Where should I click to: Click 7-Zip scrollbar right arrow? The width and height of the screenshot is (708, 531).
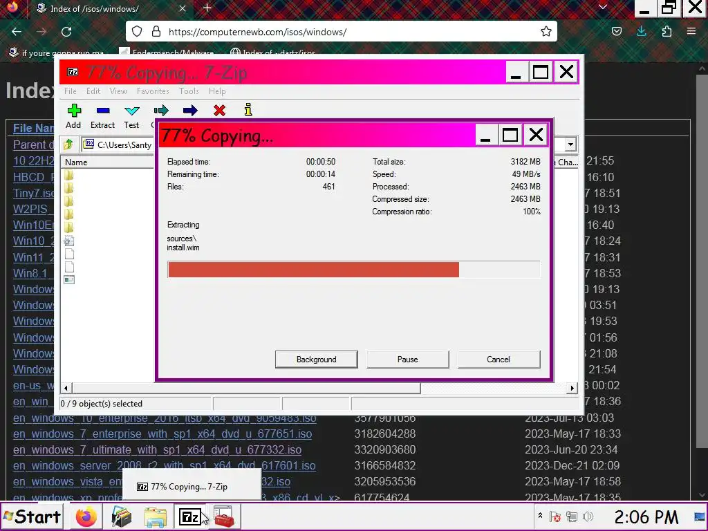click(x=572, y=388)
